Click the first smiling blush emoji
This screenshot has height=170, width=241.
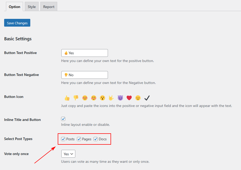85,98
